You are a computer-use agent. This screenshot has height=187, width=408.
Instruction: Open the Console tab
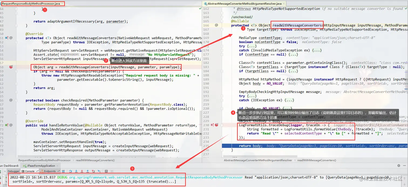click(x=30, y=171)
